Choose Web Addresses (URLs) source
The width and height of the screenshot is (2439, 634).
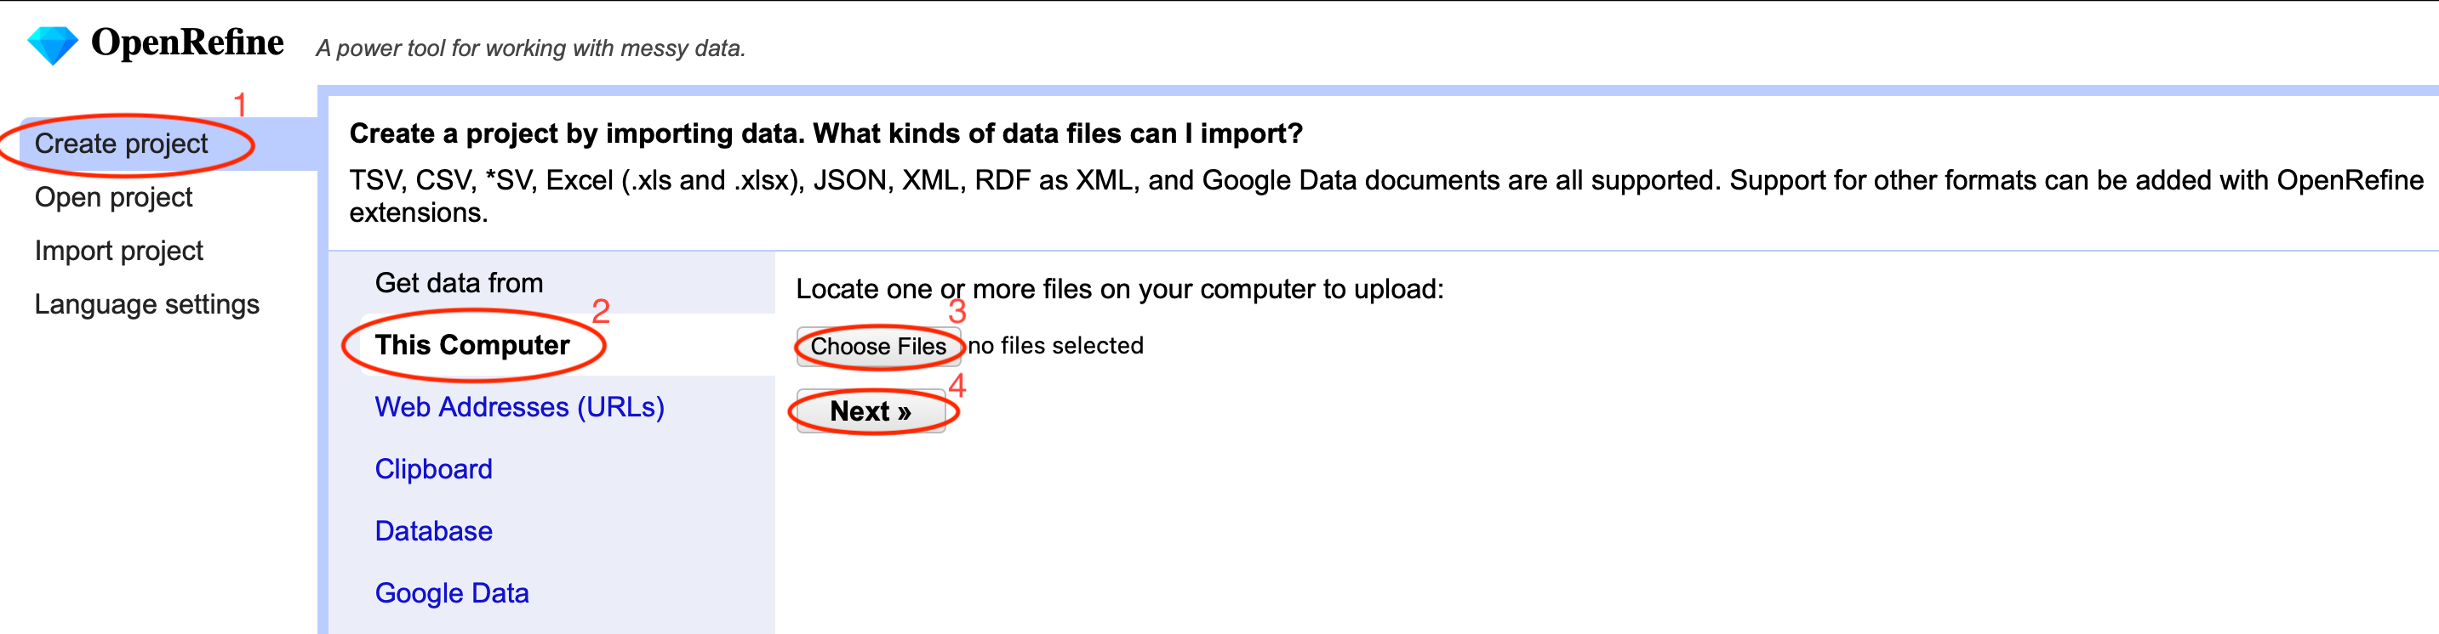[x=520, y=407]
